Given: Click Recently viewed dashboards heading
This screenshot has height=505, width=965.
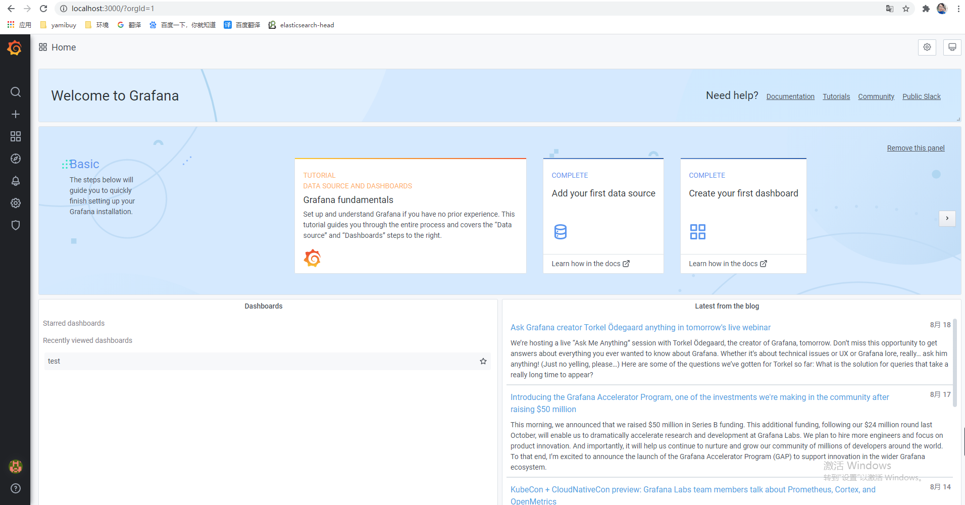Looking at the screenshot, I should click(87, 340).
